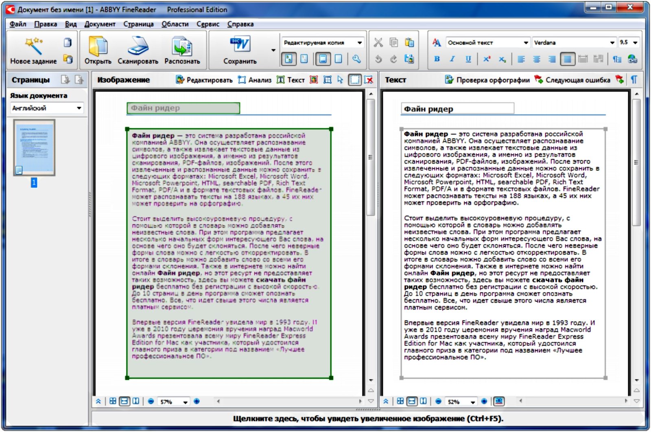The height and width of the screenshot is (432, 651).
Task: Toggle italic formatting
Action: click(x=452, y=59)
